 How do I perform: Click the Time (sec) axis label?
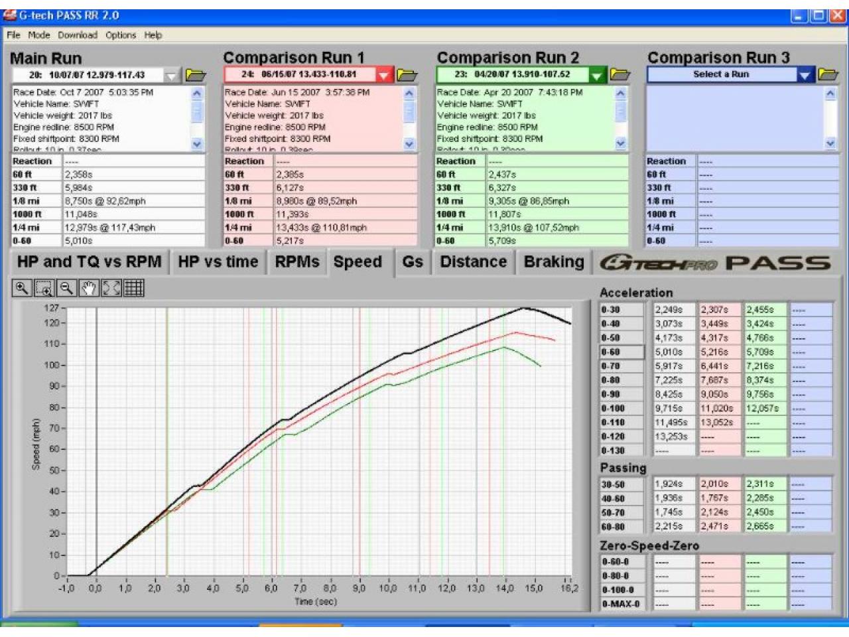[x=316, y=602]
